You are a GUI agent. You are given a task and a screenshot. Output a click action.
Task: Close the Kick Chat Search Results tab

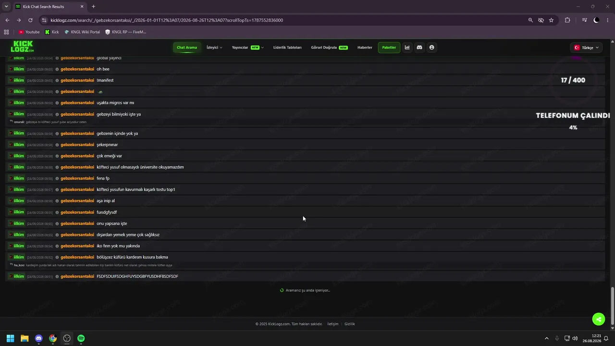[x=82, y=7]
